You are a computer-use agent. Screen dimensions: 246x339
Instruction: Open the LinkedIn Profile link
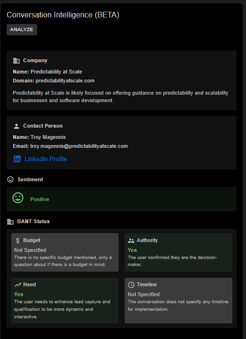(x=46, y=159)
